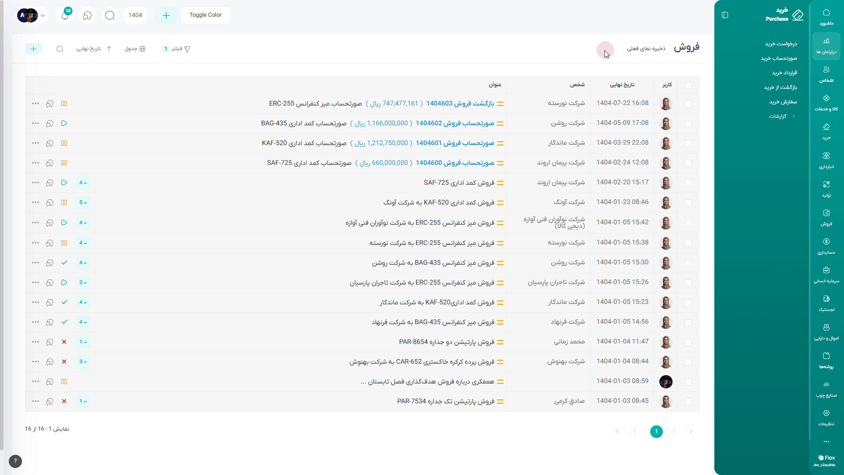The image size is (844, 475).
Task: Click ذخیره نمای فعلی save view button
Action: 646,48
